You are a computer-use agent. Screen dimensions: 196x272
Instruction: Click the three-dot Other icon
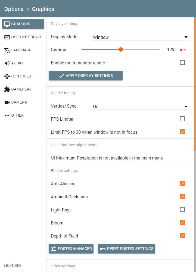click(7, 115)
